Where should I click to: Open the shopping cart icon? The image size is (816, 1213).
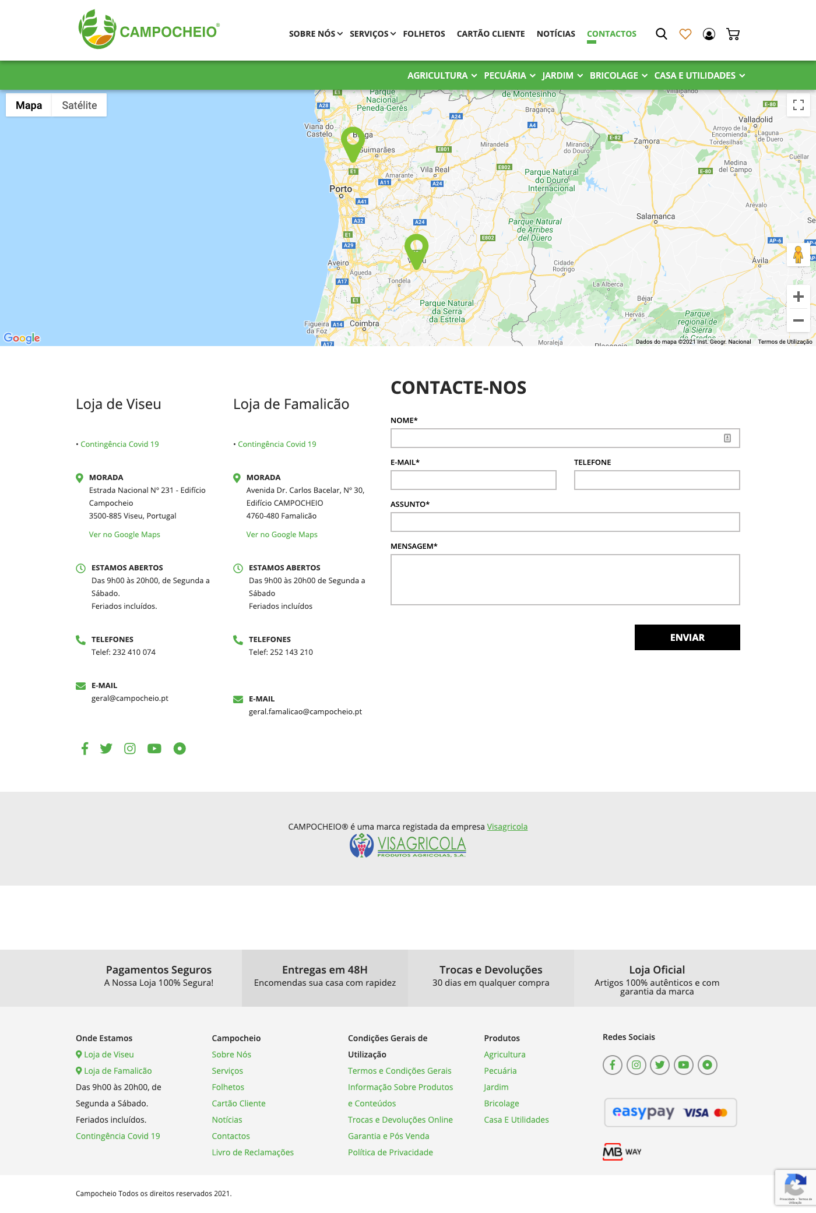pos(733,34)
